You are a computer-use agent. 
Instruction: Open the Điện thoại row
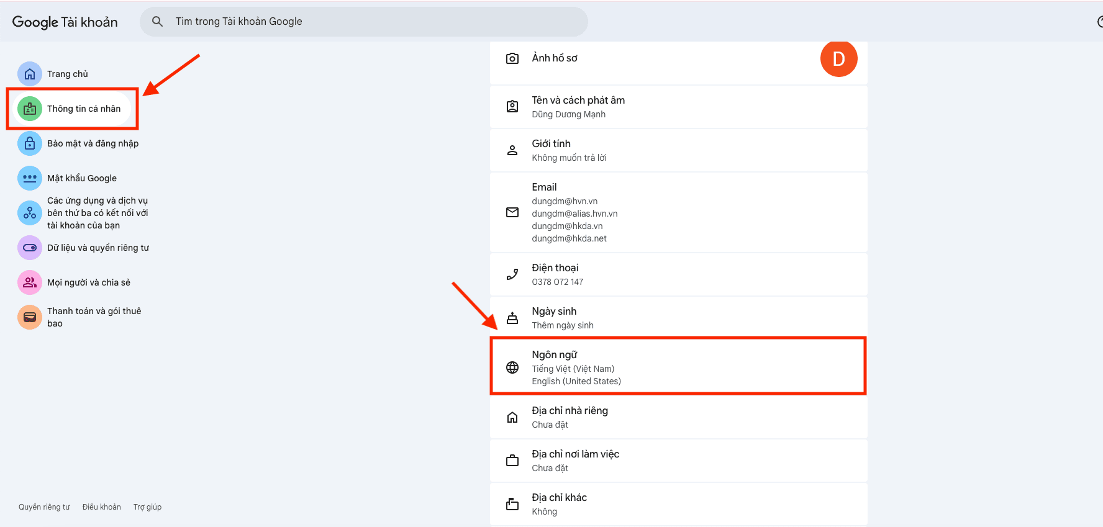tap(678, 274)
